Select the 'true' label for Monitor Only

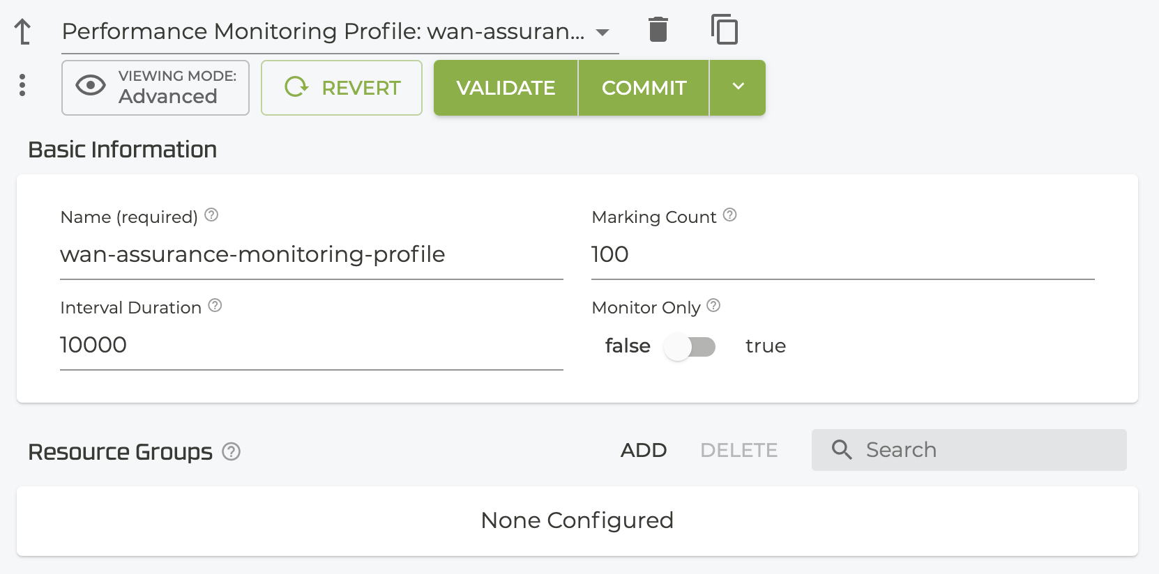[x=765, y=346]
